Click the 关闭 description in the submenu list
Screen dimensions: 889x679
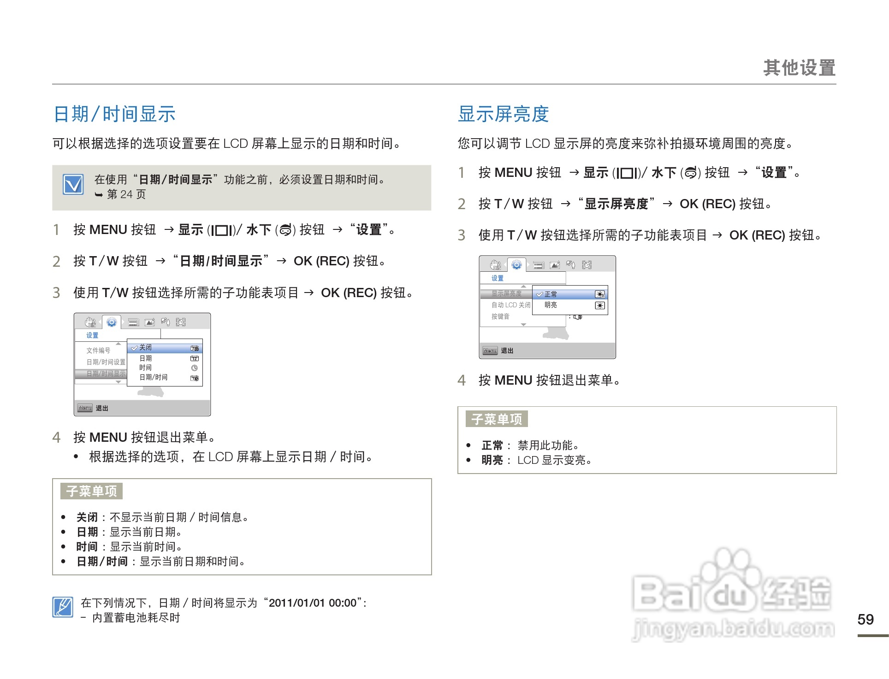pos(163,517)
